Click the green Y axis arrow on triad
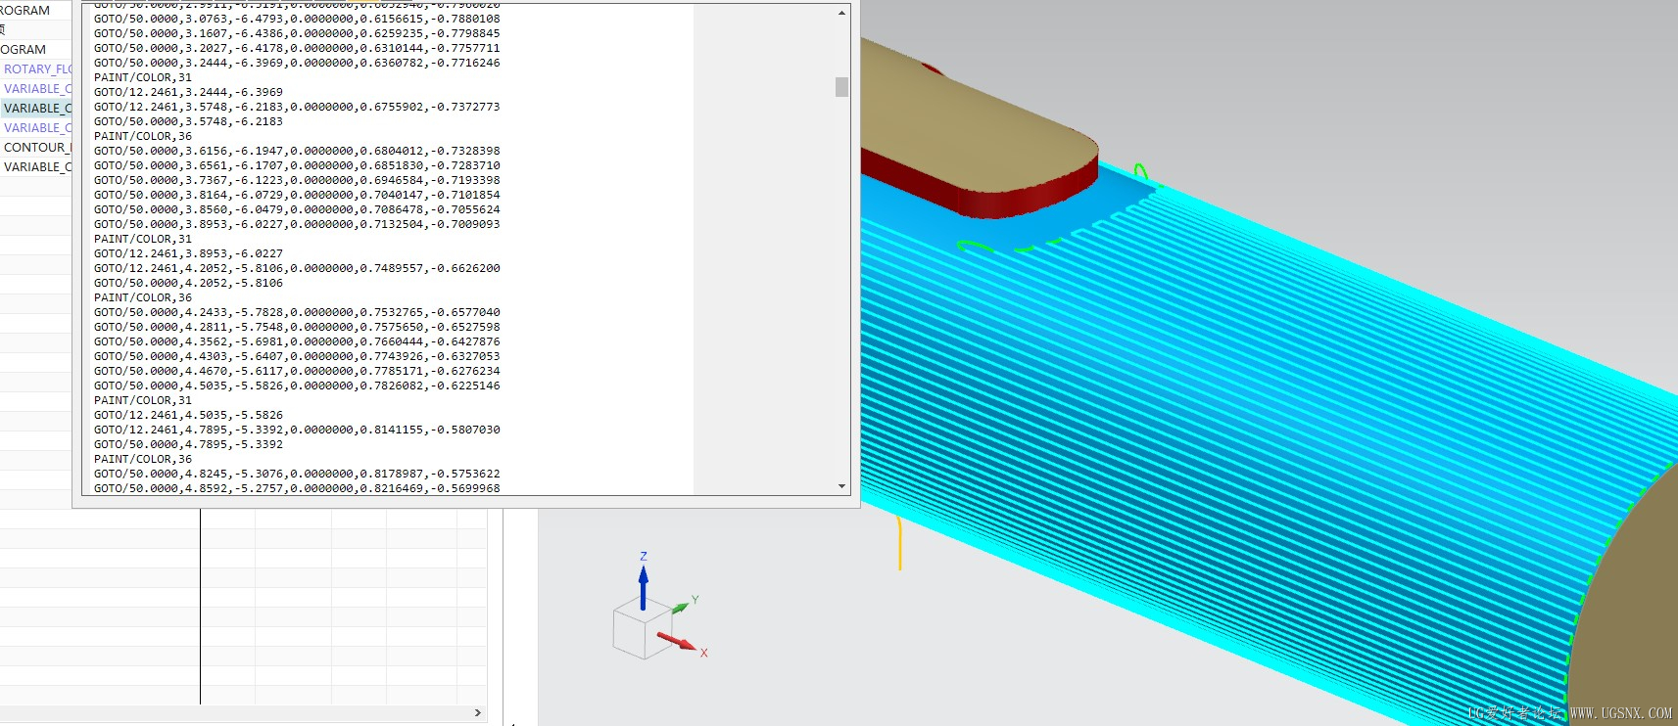The width and height of the screenshot is (1678, 726). pyautogui.click(x=681, y=608)
